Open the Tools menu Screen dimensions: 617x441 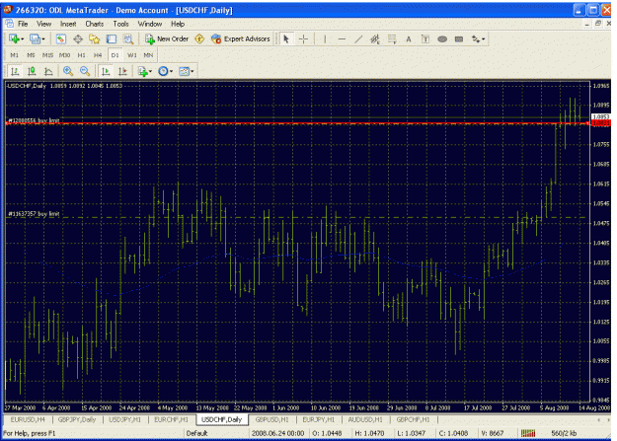point(120,24)
